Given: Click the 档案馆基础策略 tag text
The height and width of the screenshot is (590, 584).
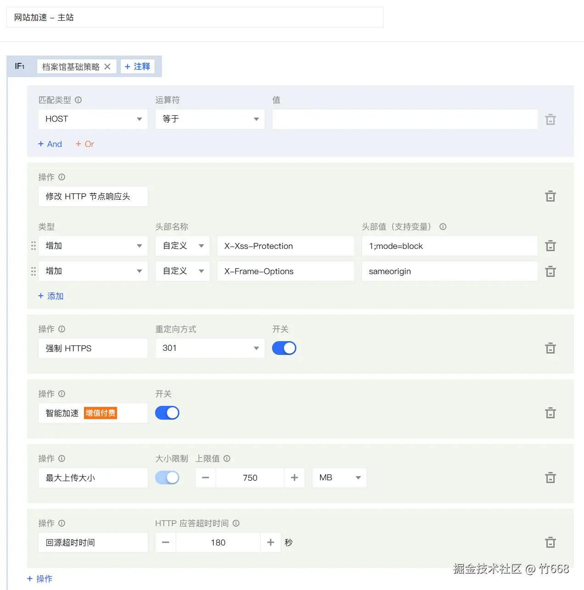Looking at the screenshot, I should coord(71,67).
